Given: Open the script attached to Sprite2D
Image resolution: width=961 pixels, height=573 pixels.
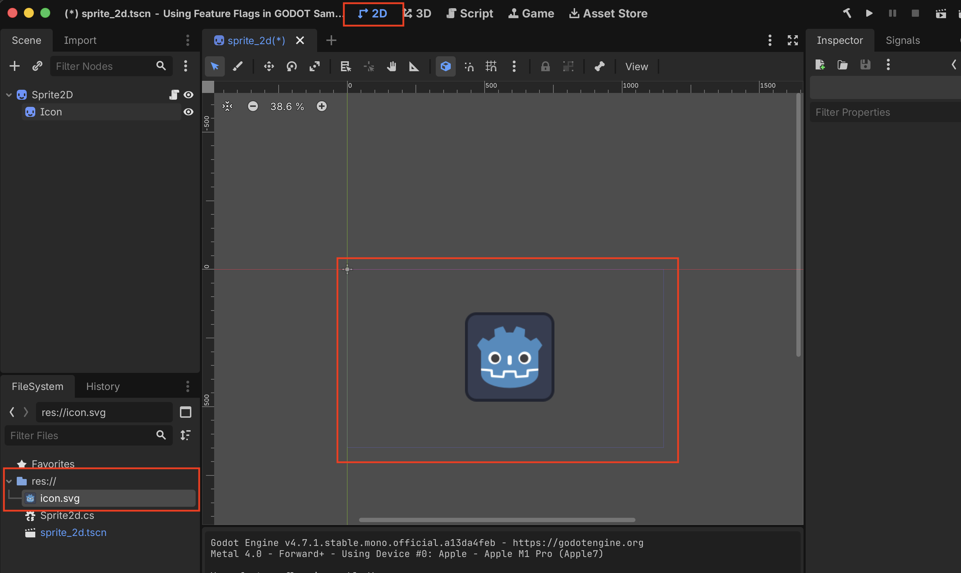Looking at the screenshot, I should pos(174,95).
